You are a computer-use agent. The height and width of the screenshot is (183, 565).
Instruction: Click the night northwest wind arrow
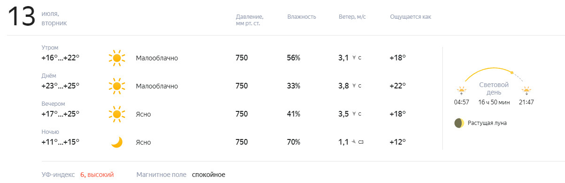(x=354, y=142)
